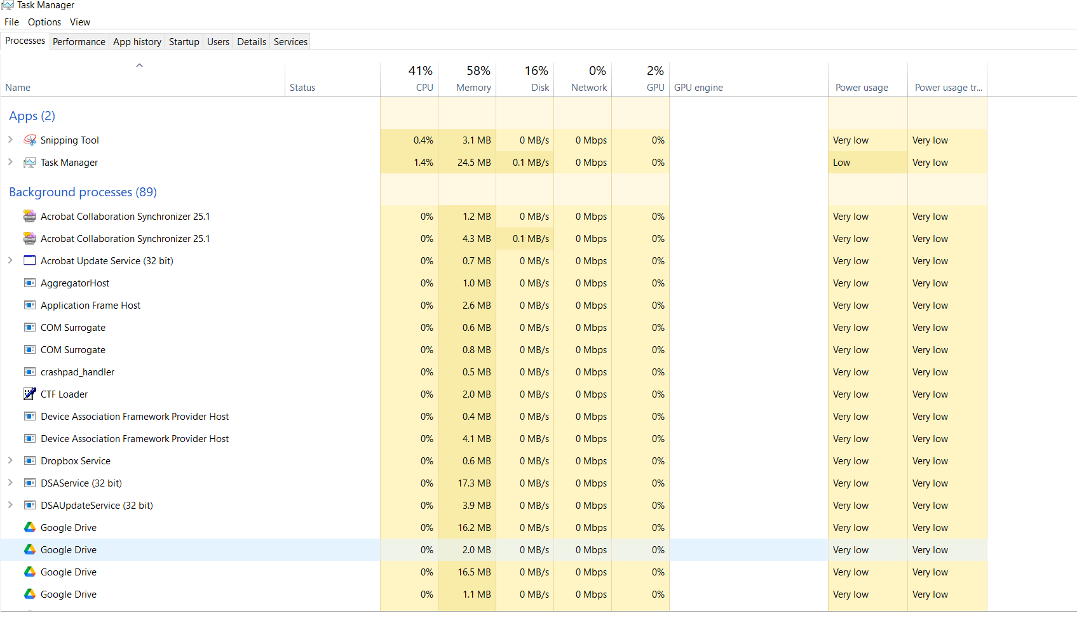Click the DSAUpdateService (32 bit) icon
Image resolution: width=1077 pixels, height=618 pixels.
click(30, 505)
